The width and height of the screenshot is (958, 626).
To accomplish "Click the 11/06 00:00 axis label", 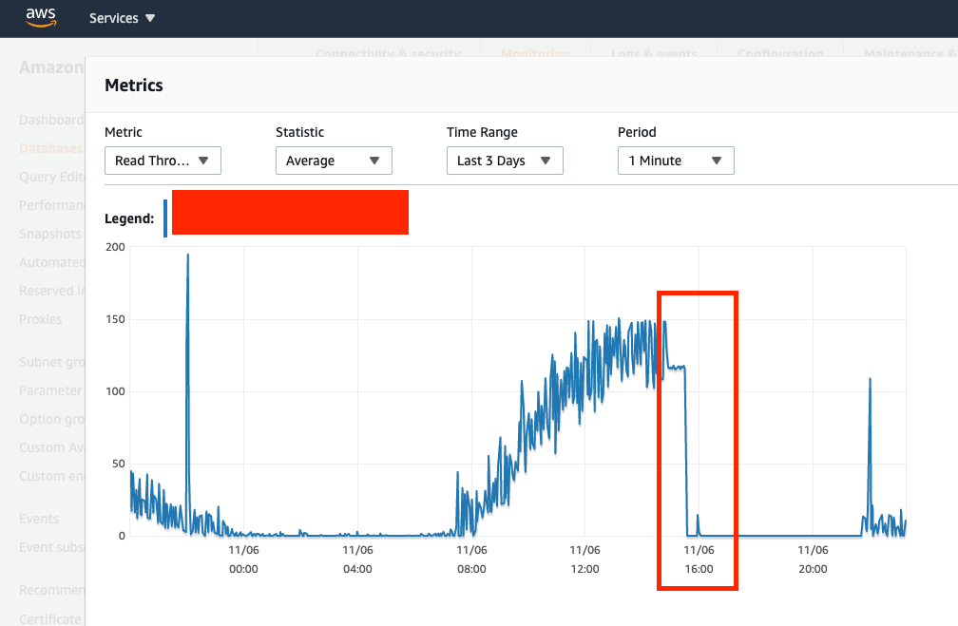I will (x=243, y=560).
